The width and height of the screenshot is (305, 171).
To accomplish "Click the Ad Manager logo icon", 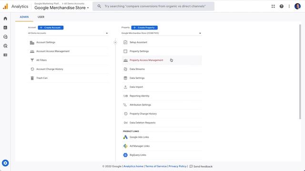I will 125,146.
